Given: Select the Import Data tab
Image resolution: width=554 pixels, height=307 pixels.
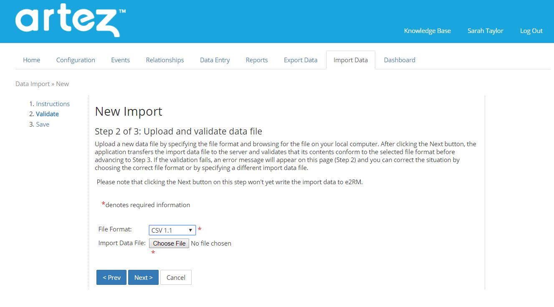Looking at the screenshot, I should [351, 60].
